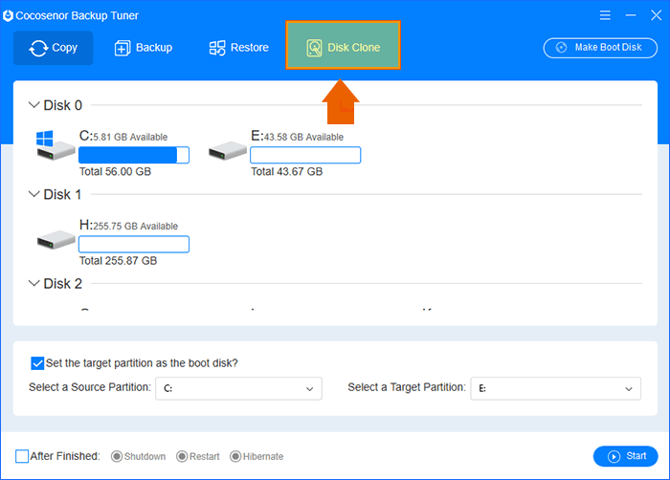The image size is (670, 480).
Task: Click the '255.75 GB Available' label
Action: pos(136,227)
